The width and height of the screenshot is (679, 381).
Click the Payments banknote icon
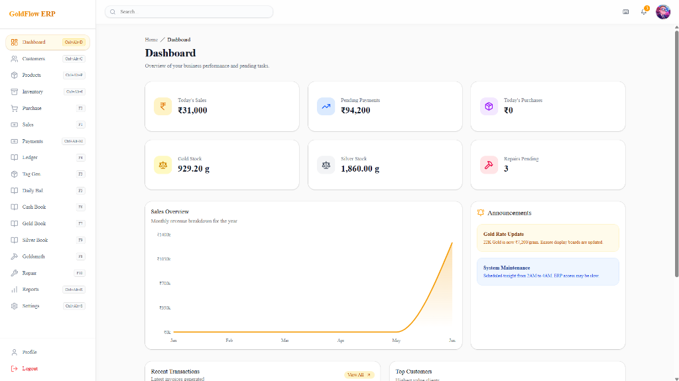[x=15, y=141]
